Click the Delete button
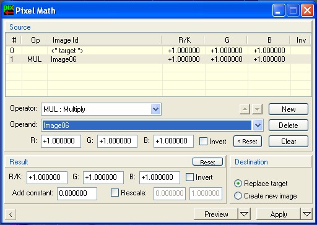This screenshot has height=225, width=317. [289, 125]
